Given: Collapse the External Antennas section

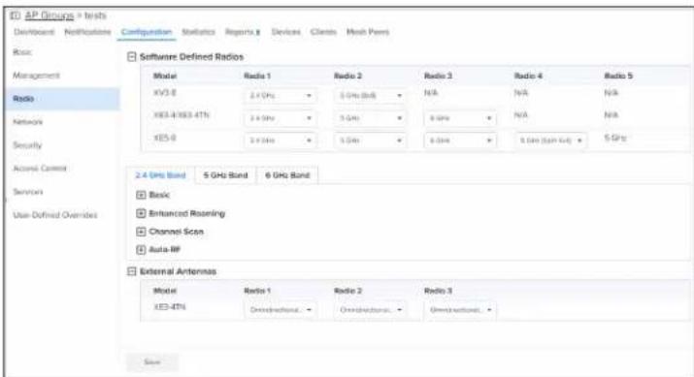Looking at the screenshot, I should (131, 271).
